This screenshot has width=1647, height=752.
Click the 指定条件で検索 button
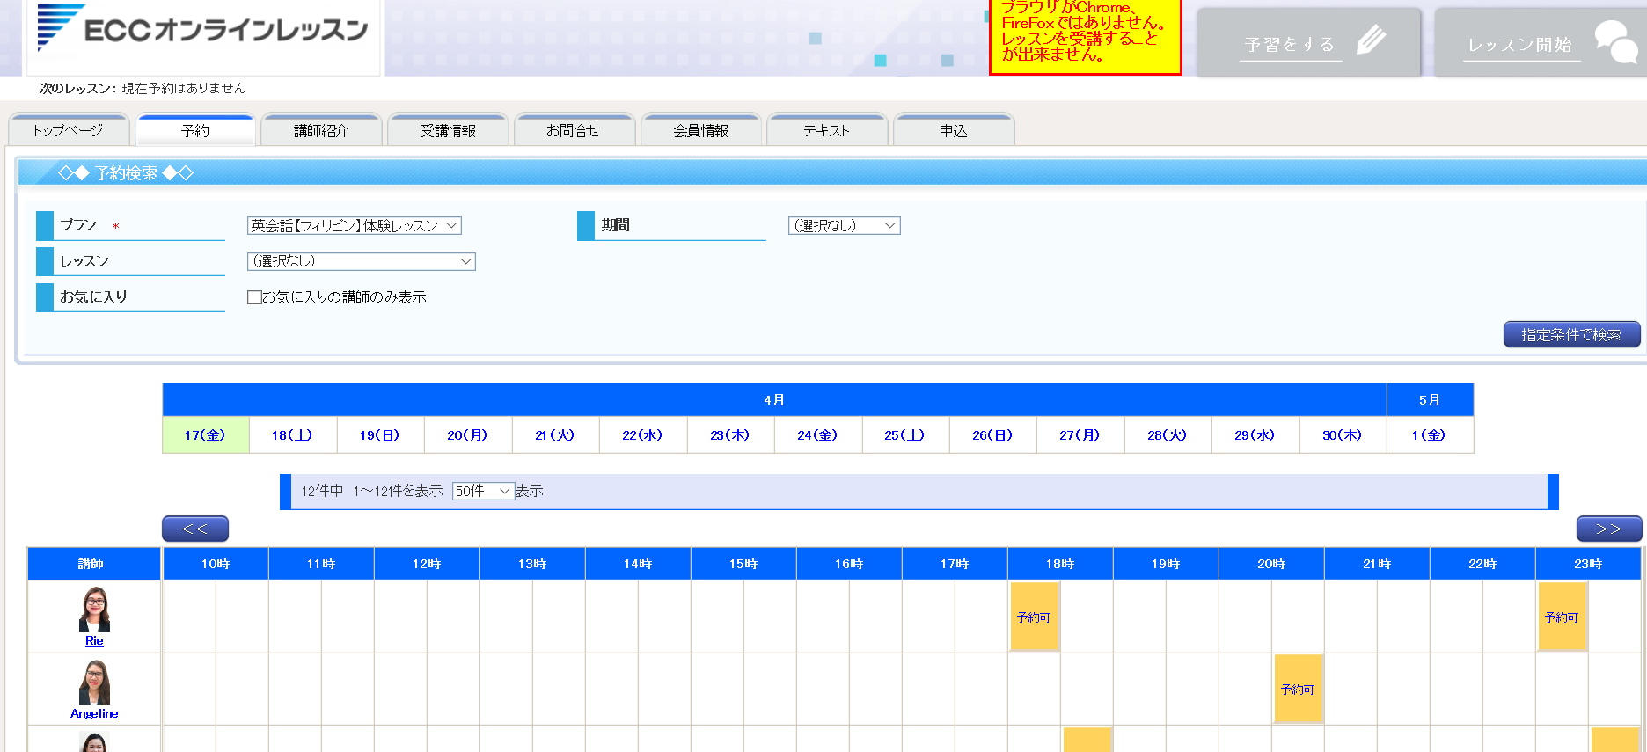(x=1571, y=335)
